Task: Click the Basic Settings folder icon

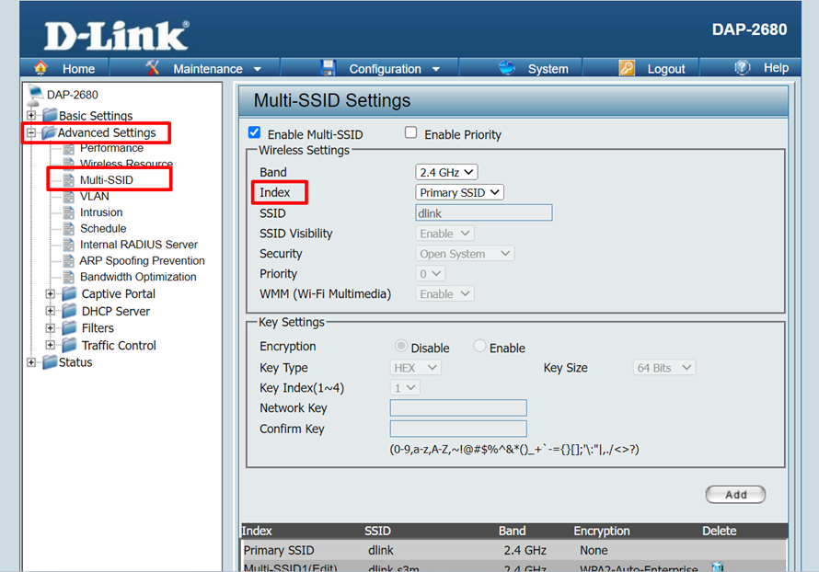Action: click(x=50, y=115)
